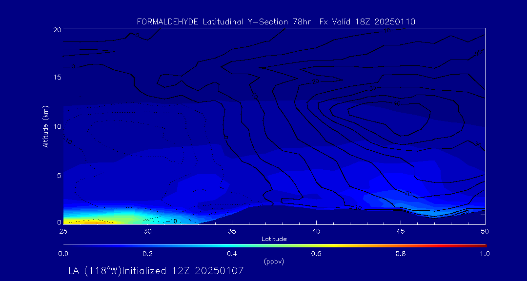Select latitude axis tick label 25
The height and width of the screenshot is (281, 527).
pos(63,231)
